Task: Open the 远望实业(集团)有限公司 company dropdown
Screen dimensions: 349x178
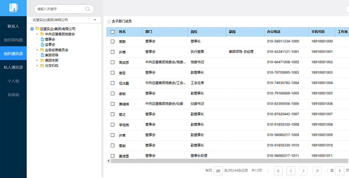Action: pos(95,20)
